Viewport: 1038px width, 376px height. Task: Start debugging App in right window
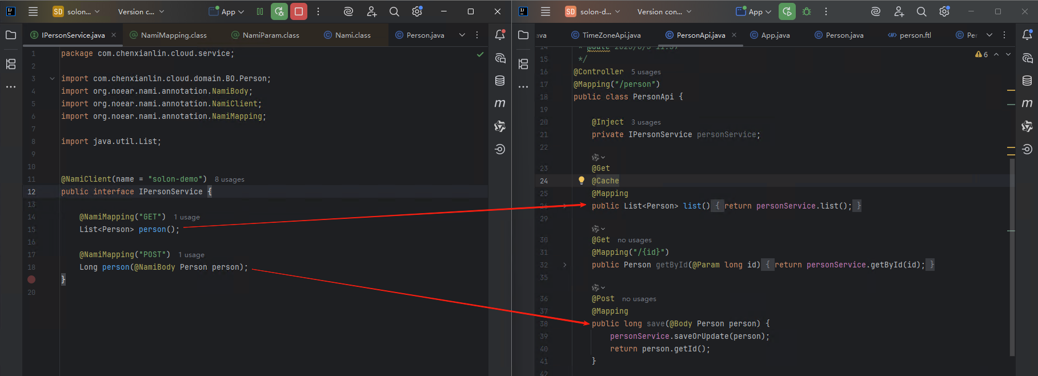807,11
